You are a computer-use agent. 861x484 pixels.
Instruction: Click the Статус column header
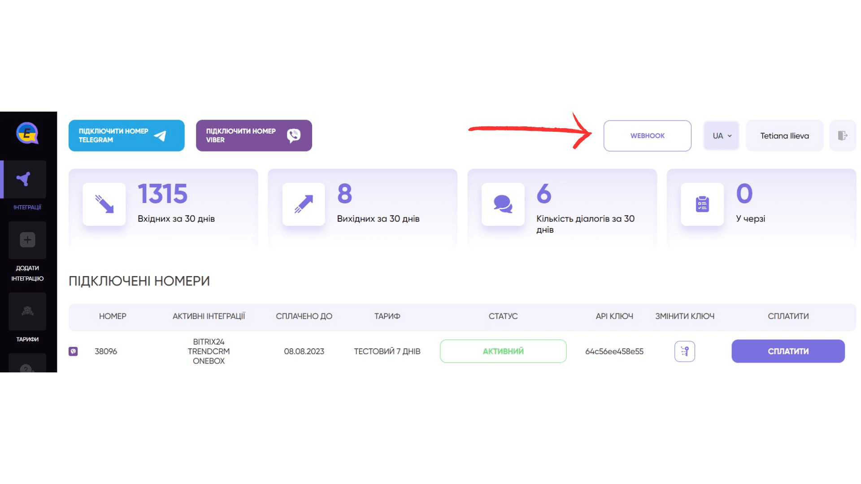click(503, 316)
